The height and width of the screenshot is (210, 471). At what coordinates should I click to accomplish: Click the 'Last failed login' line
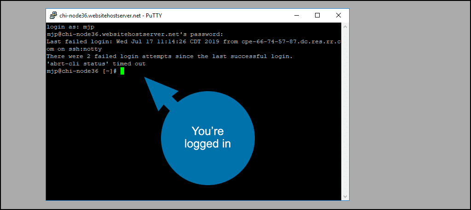(194, 41)
